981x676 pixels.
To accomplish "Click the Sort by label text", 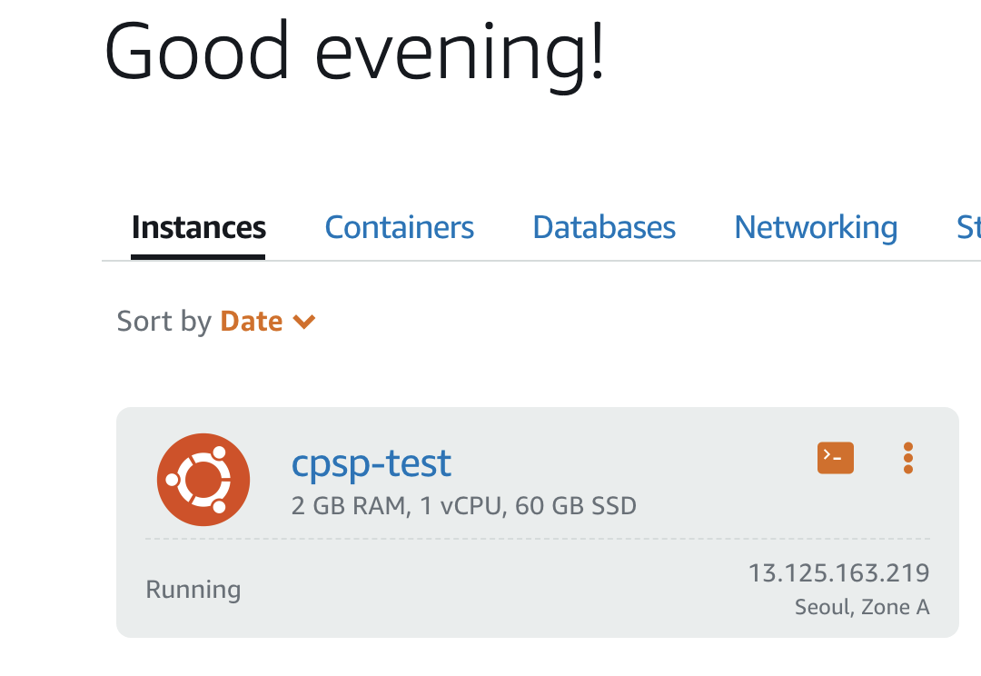I will click(163, 321).
